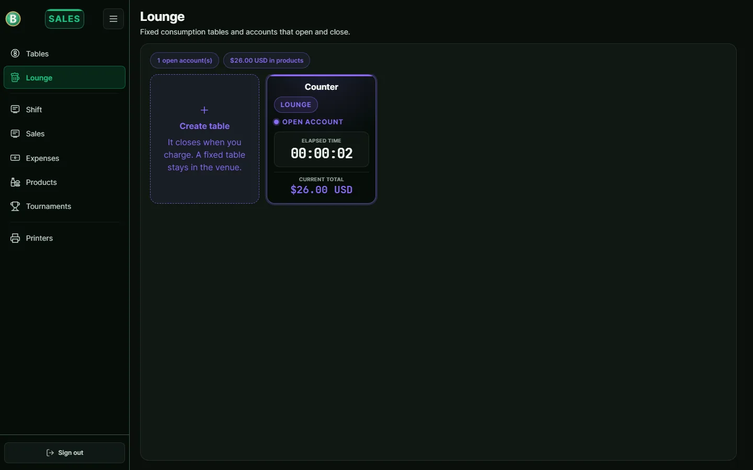
Task: Click the green B logo icon
Action: click(x=13, y=19)
